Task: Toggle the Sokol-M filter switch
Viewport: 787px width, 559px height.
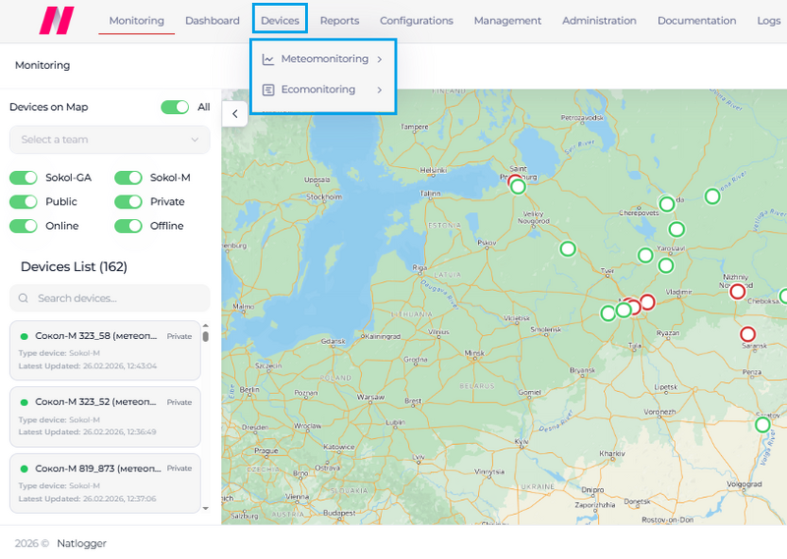Action: (x=128, y=178)
